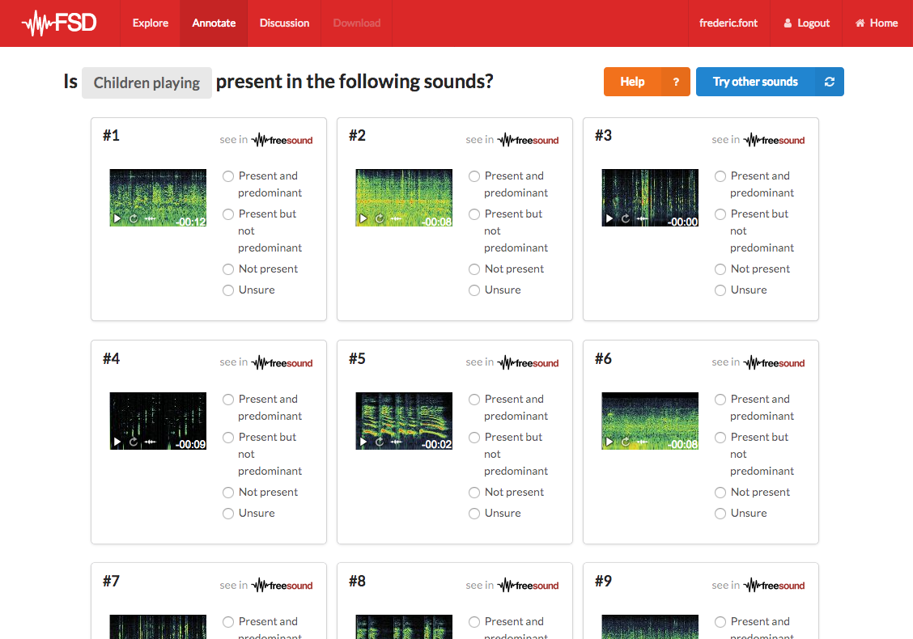This screenshot has height=639, width=913.
Task: Open frederic.font user profile
Action: 728,23
